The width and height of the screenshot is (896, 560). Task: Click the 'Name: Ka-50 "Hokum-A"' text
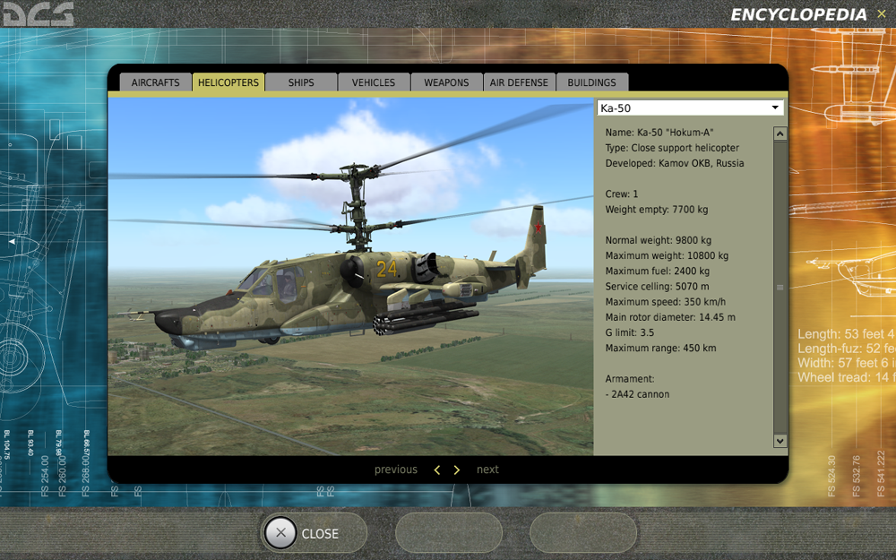pos(659,133)
